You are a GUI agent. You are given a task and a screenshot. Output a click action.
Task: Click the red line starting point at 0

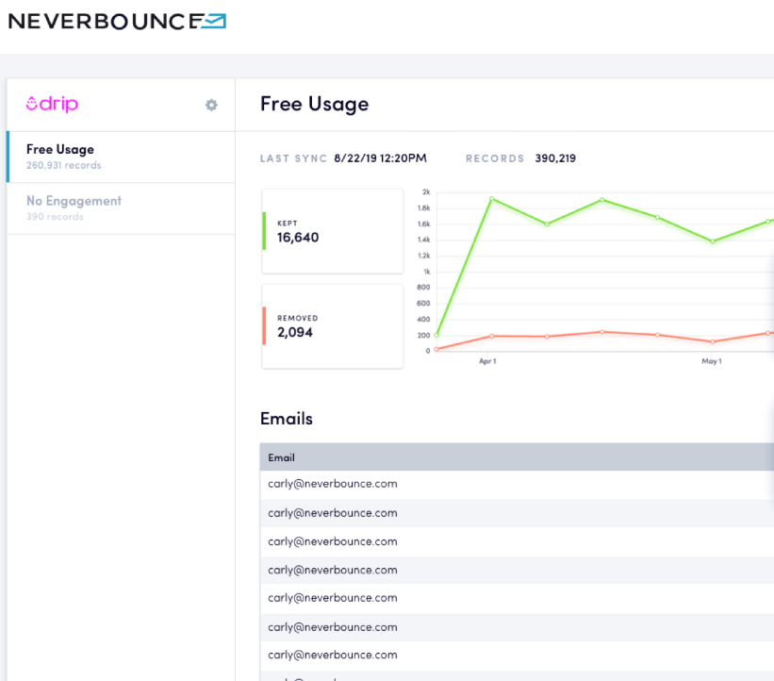coord(436,350)
